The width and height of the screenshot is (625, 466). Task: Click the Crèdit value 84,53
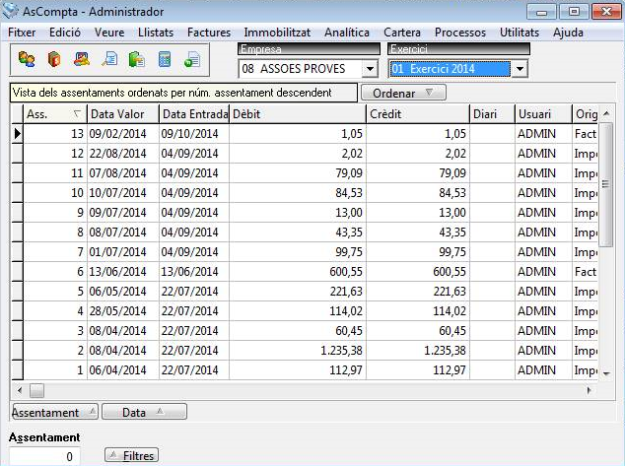point(452,193)
